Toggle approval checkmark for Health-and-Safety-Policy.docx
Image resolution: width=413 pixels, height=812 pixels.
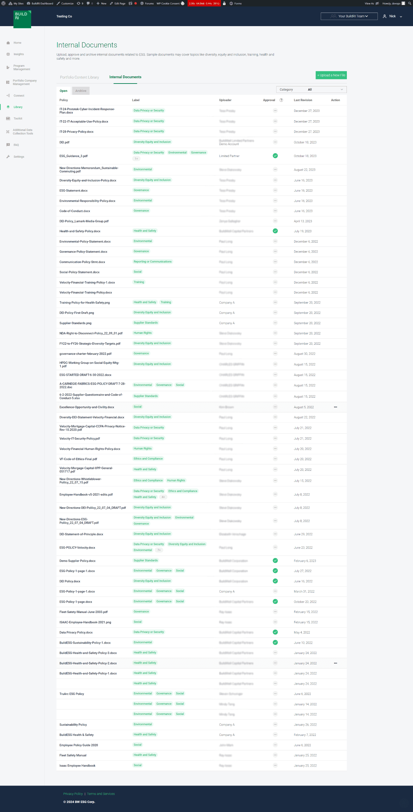275,231
